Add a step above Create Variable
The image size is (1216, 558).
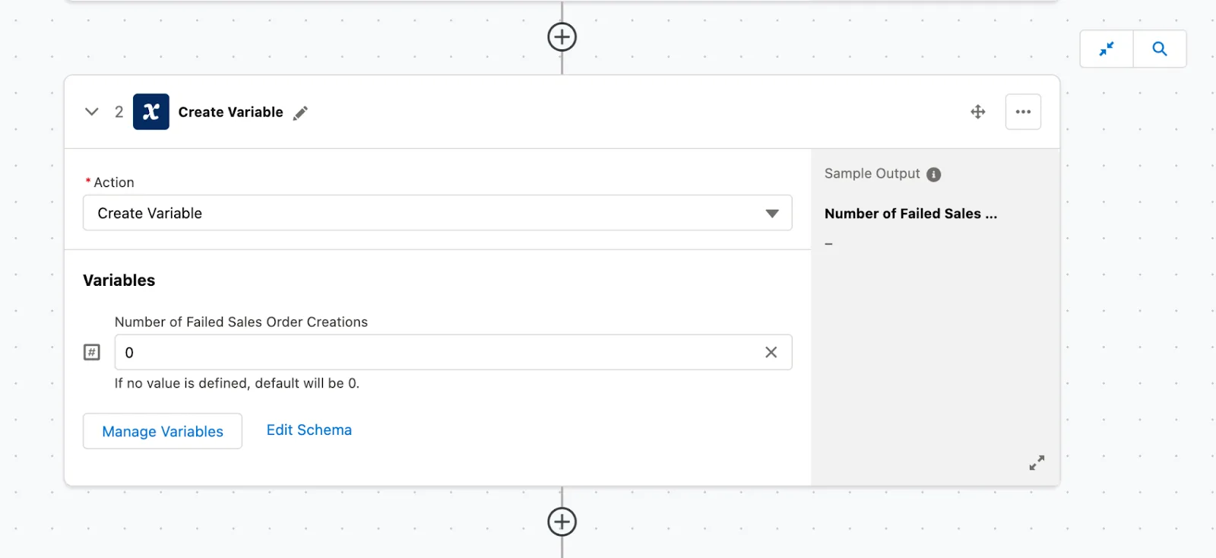(562, 36)
